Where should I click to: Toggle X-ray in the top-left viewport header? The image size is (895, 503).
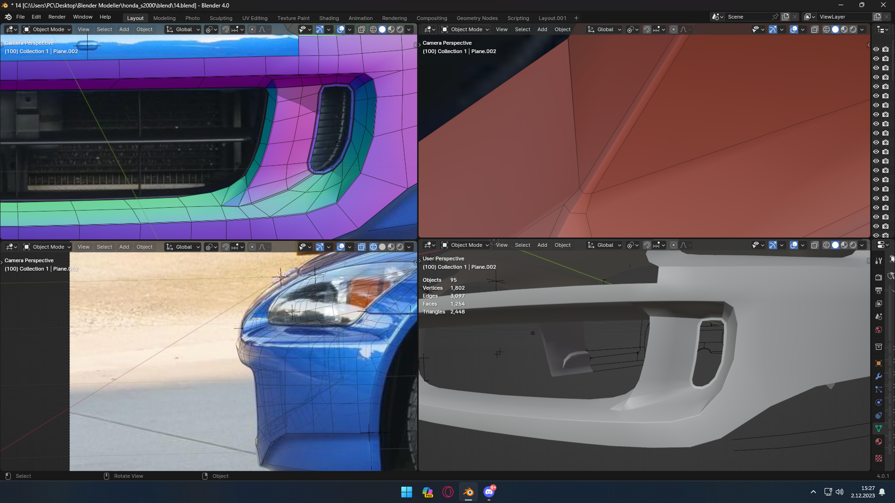[x=361, y=29]
